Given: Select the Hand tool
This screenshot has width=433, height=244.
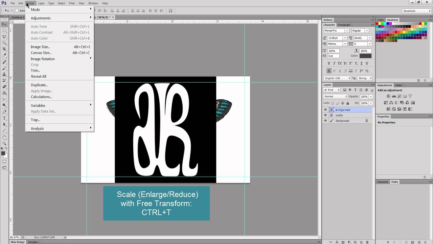Looking at the screenshot, I should (x=4, y=137).
